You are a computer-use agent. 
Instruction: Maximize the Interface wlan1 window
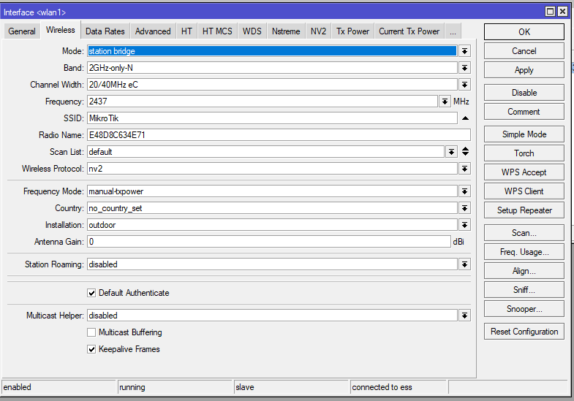tap(550, 12)
